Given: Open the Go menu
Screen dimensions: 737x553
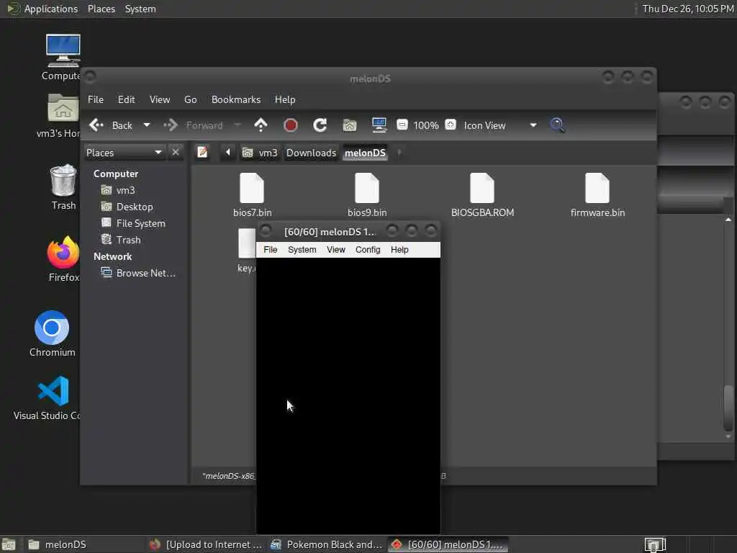Looking at the screenshot, I should pyautogui.click(x=190, y=99).
